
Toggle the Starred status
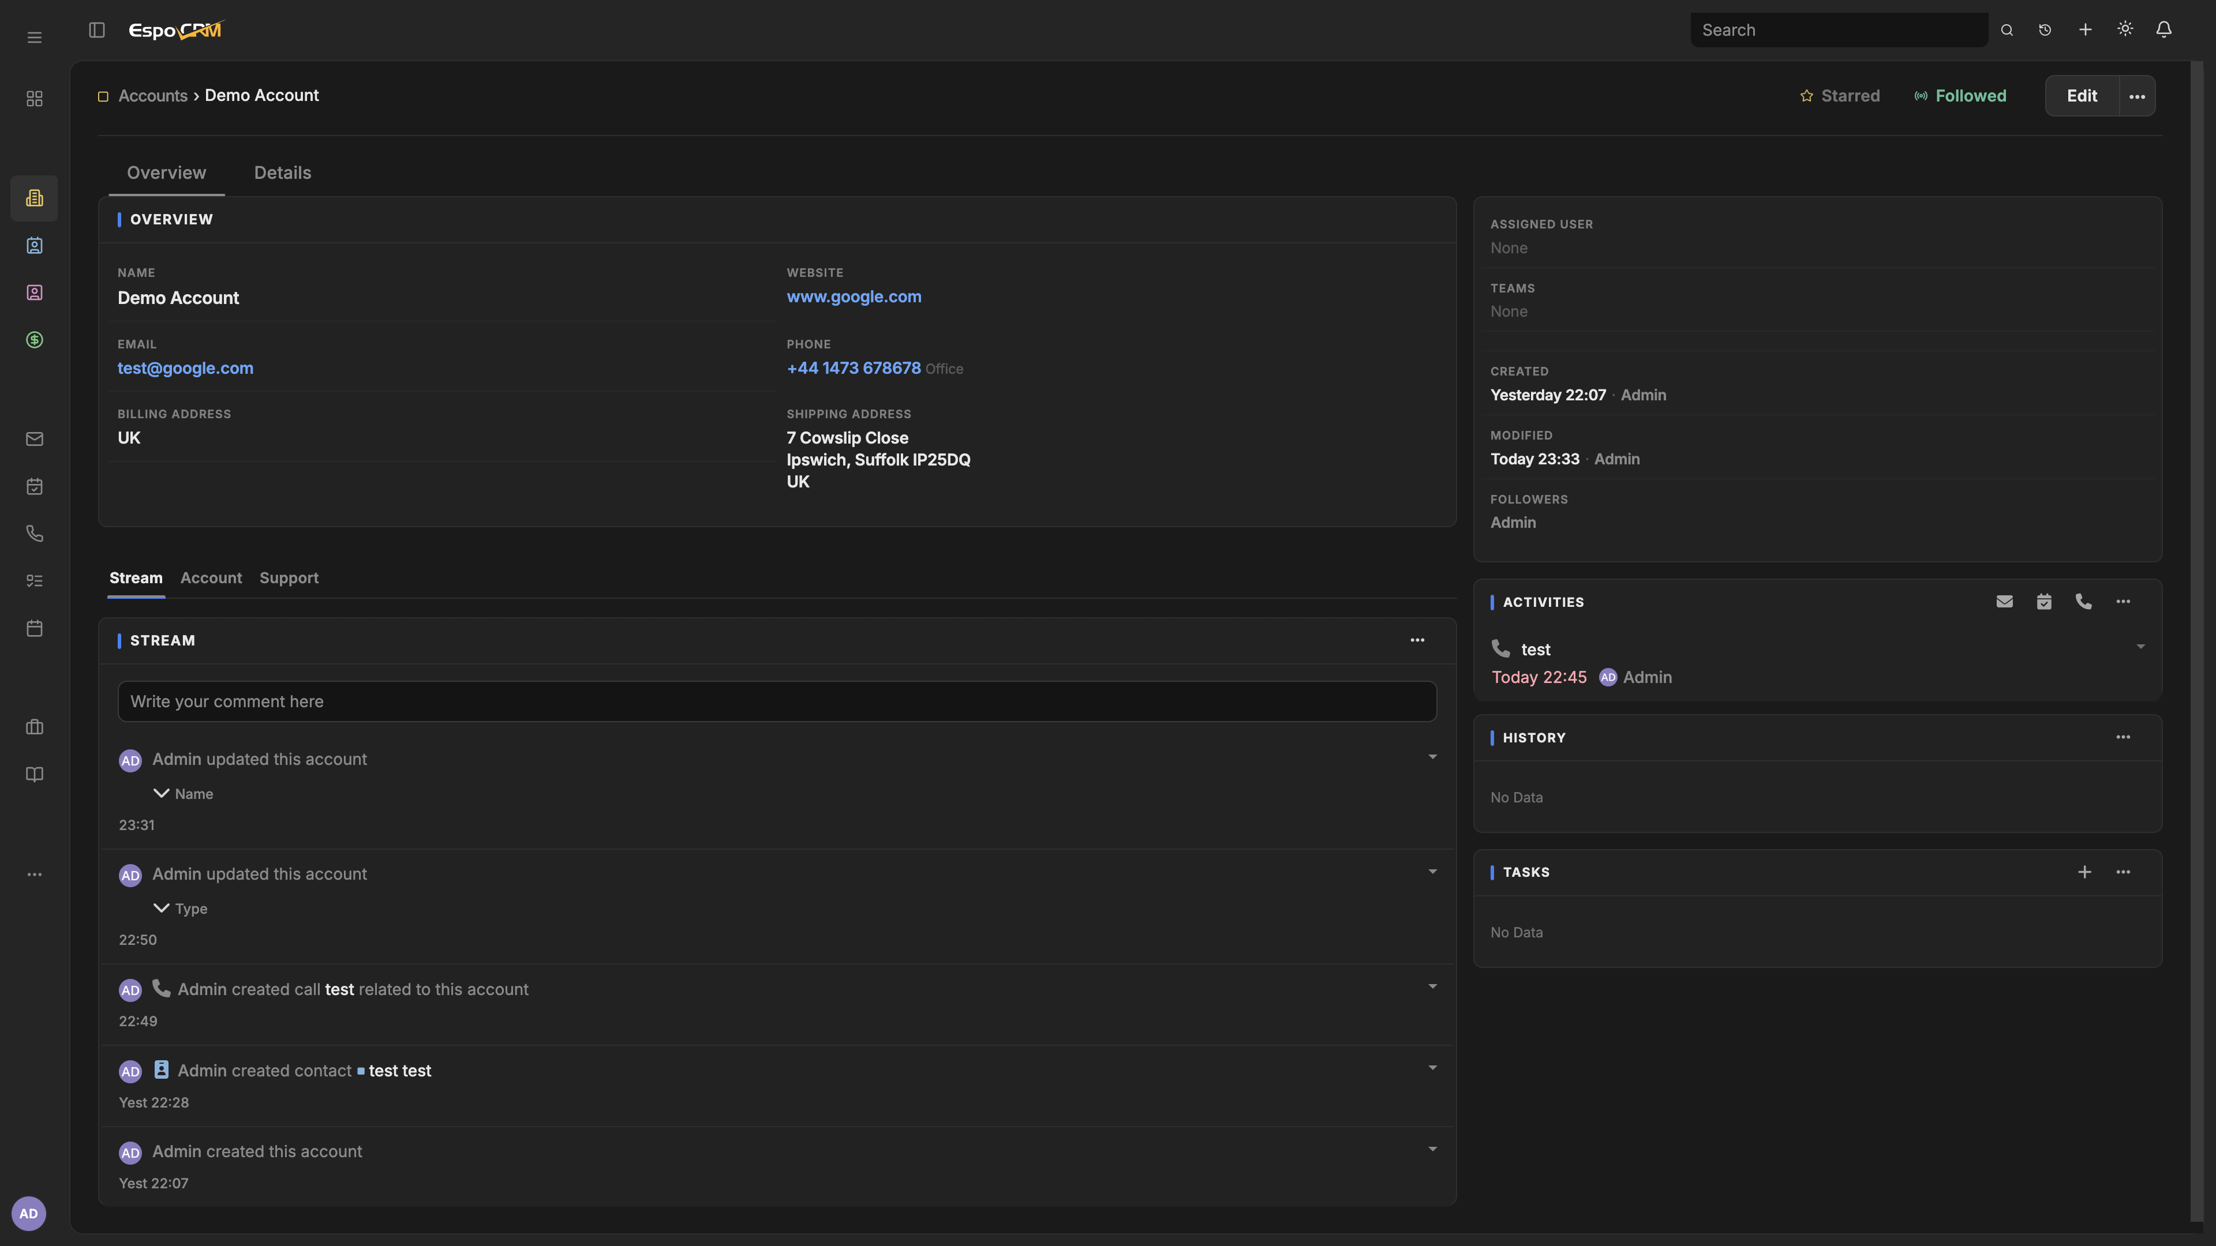(x=1839, y=95)
